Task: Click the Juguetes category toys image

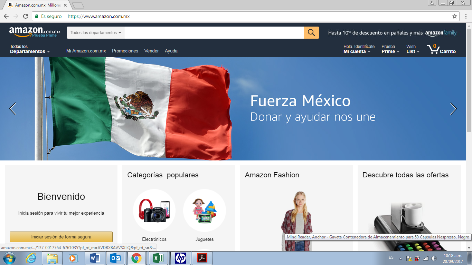Action: click(205, 210)
